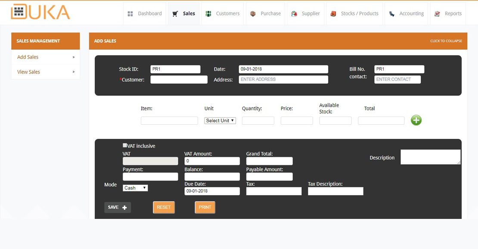Click the Item input field

[x=169, y=120]
